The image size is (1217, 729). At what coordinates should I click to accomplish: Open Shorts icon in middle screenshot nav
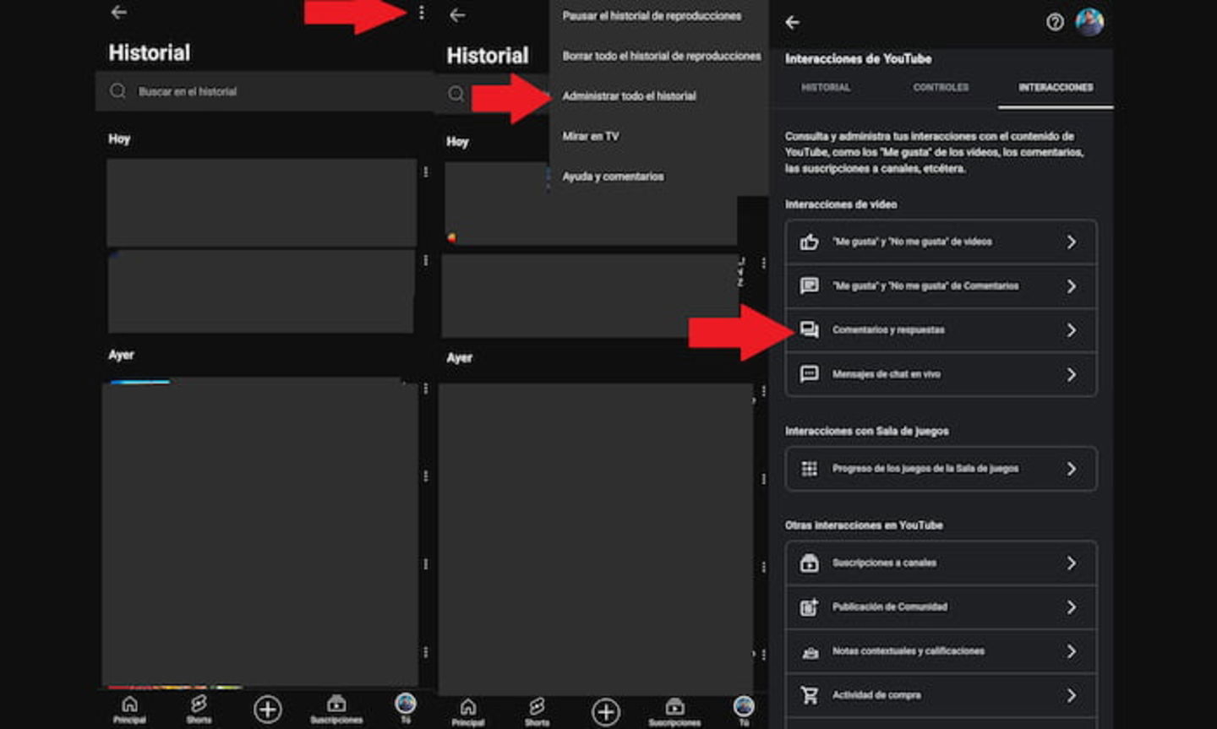coord(537,706)
